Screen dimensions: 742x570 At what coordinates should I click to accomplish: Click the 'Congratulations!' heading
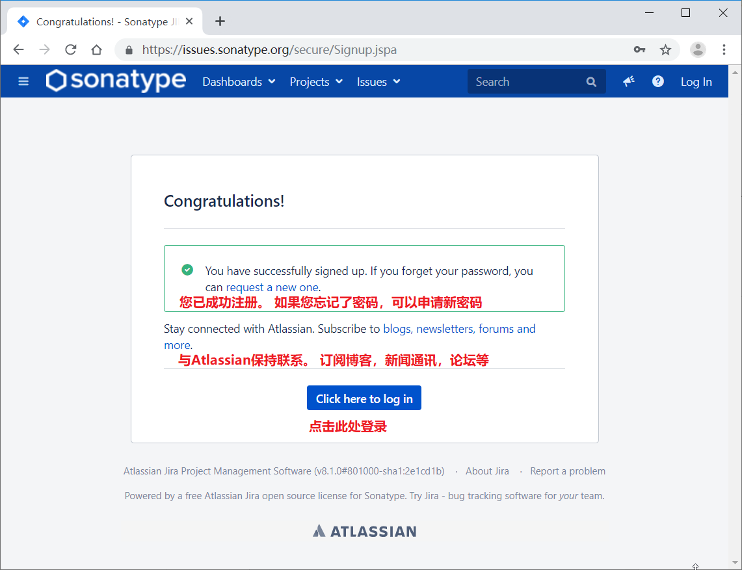pos(224,201)
